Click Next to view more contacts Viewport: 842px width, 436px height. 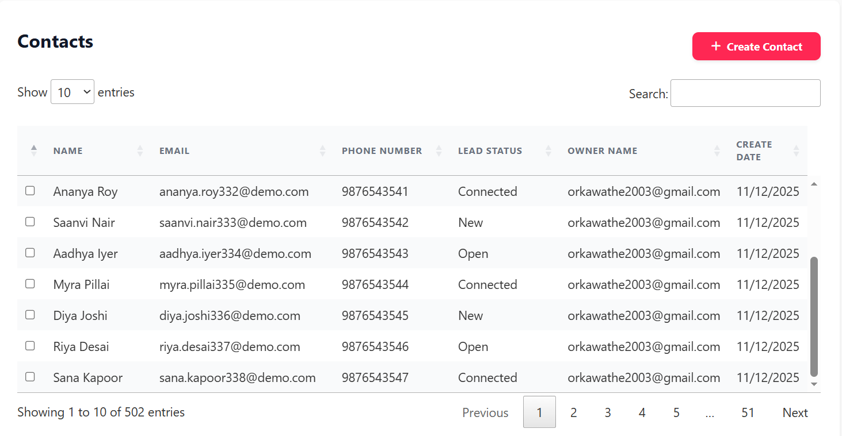click(x=795, y=412)
